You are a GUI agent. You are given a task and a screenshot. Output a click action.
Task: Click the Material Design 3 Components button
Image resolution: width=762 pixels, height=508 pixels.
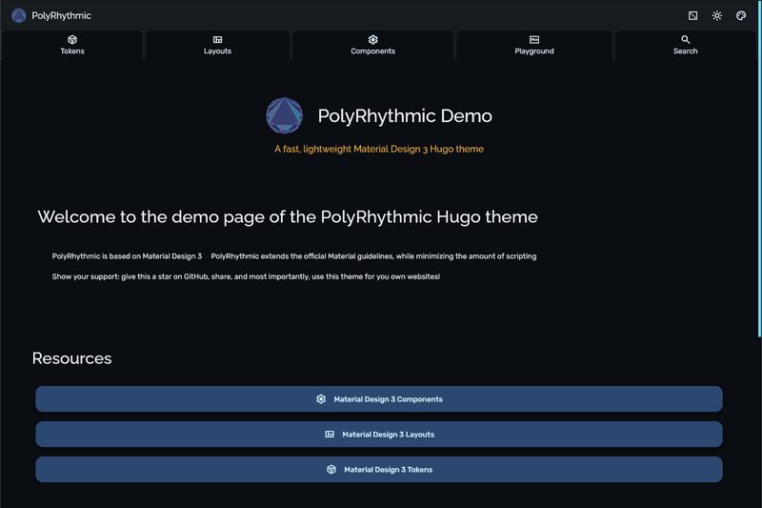pos(379,399)
